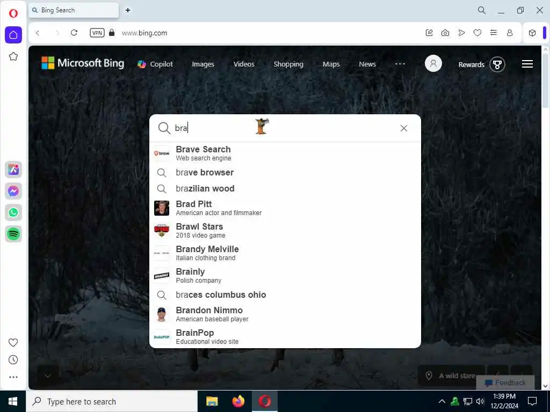The height and width of the screenshot is (412, 550).
Task: Select braces columbus ohio suggestion
Action: pyautogui.click(x=285, y=295)
